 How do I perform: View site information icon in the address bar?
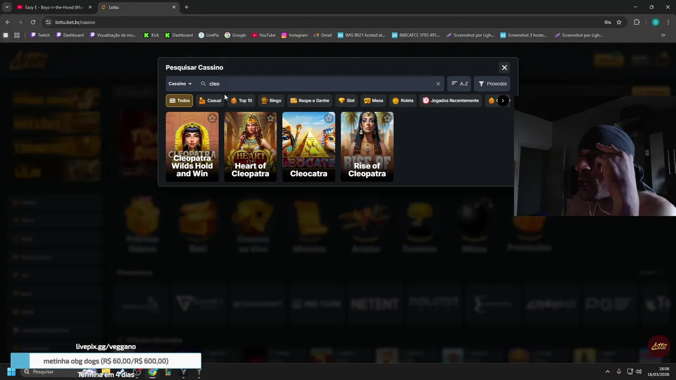pos(48,22)
